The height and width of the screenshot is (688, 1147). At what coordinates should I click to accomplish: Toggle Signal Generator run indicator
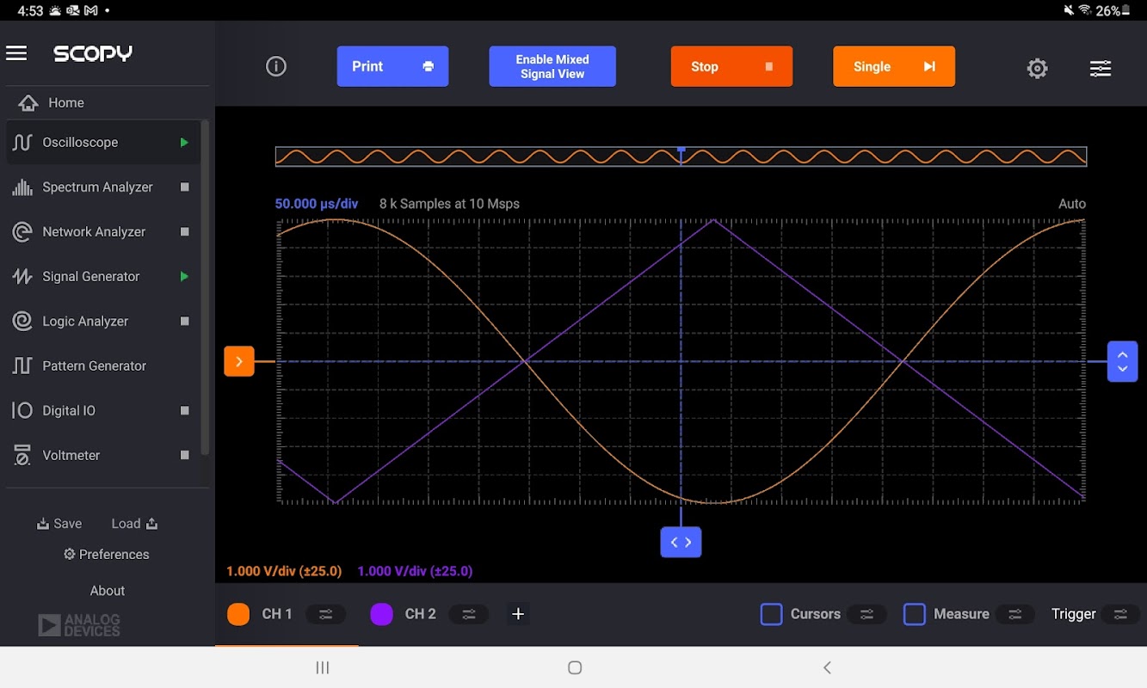(183, 277)
